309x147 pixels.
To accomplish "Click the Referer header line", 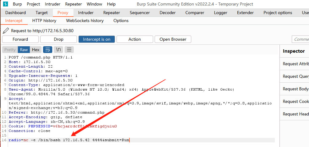I will pos(57,112).
